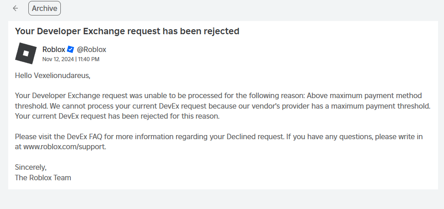The height and width of the screenshot is (209, 444).
Task: Click the back arrow icon
Action: (16, 8)
